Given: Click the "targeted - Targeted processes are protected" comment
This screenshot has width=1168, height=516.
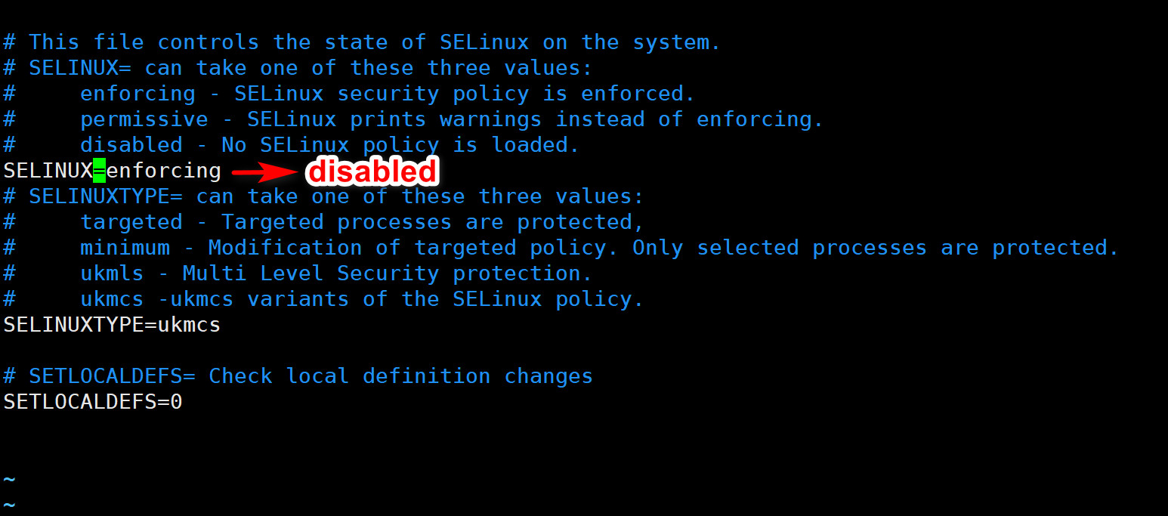Looking at the screenshot, I should tap(362, 222).
